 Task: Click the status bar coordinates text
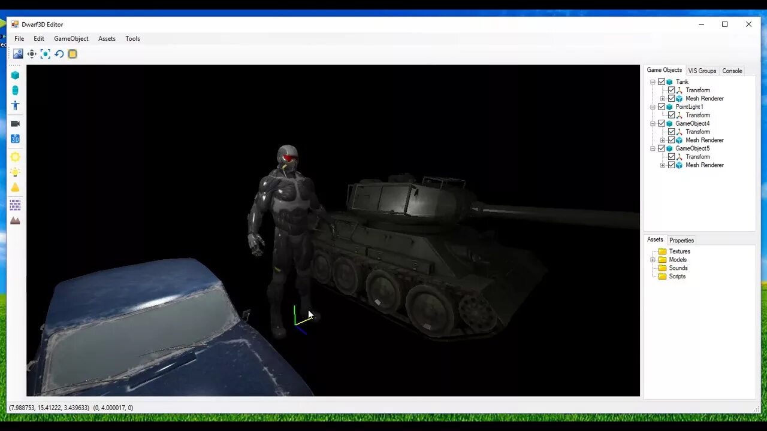(71, 408)
